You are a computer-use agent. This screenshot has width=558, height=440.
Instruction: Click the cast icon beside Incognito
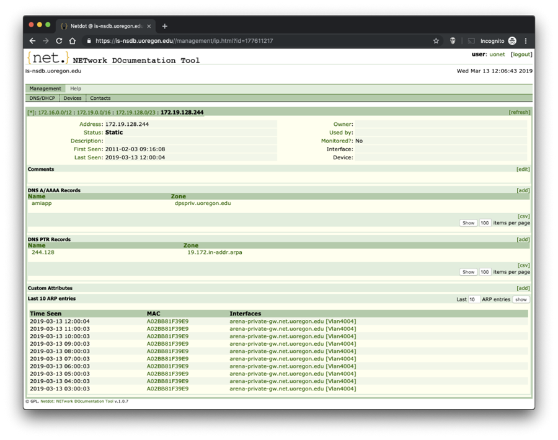tap(471, 41)
